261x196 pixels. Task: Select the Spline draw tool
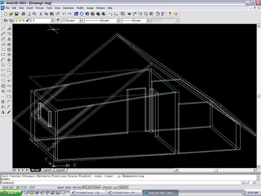pyautogui.click(x=3, y=70)
